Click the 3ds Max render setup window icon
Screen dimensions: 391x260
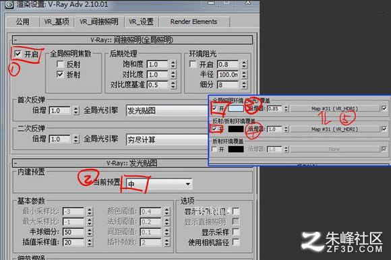(x=9, y=5)
